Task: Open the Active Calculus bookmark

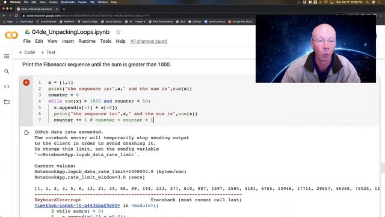Action: [111, 22]
